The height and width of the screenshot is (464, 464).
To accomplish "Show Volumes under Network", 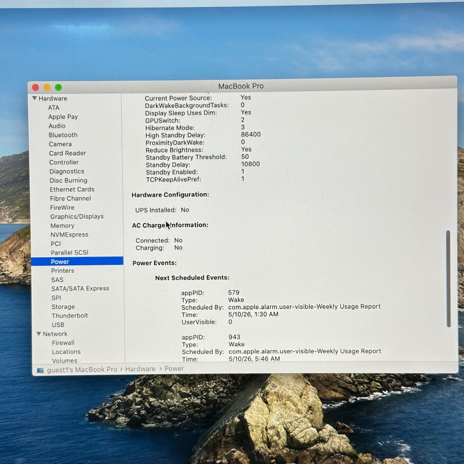I will pyautogui.click(x=65, y=361).
